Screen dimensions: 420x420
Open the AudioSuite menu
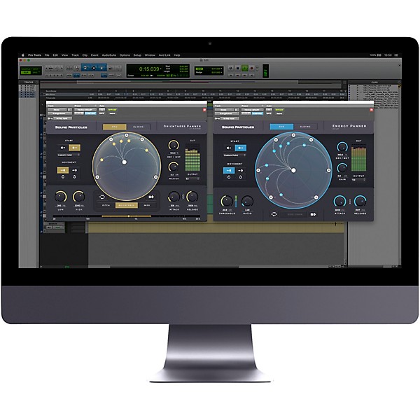109,55
